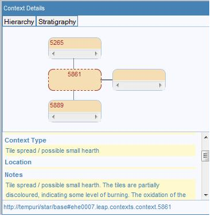The image size is (211, 220).
Task: Click the empty Location field
Action: coord(100,168)
